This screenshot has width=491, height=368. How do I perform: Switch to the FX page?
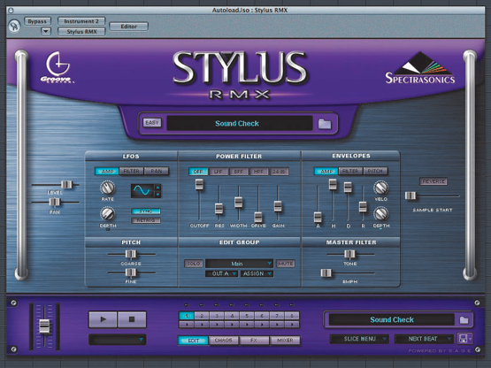[254, 340]
